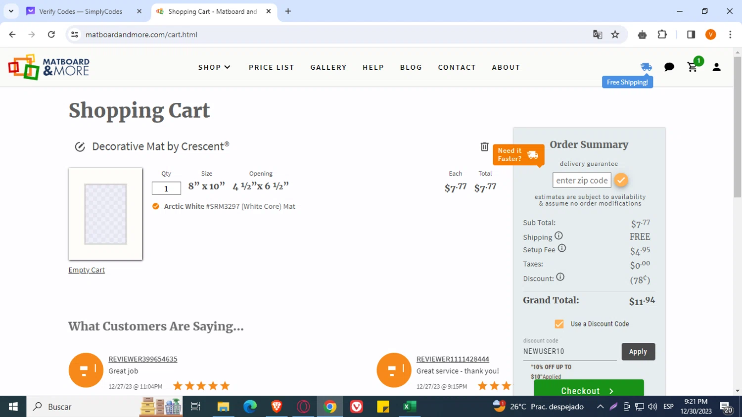Image resolution: width=742 pixels, height=417 pixels.
Task: Open REVIEWER399654635 profile link
Action: point(143,359)
